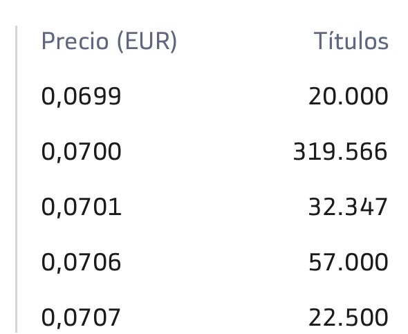This screenshot has width=408, height=334.
Task: Click the 22.500 títulos entry
Action: (348, 317)
